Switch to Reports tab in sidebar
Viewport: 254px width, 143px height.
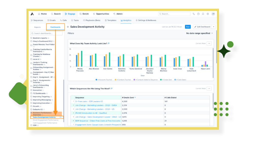(x=37, y=27)
